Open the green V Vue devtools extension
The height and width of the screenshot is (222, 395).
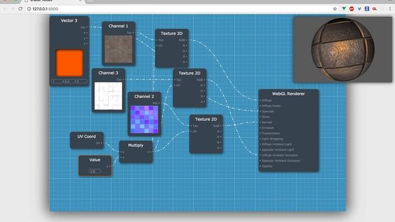click(x=344, y=9)
